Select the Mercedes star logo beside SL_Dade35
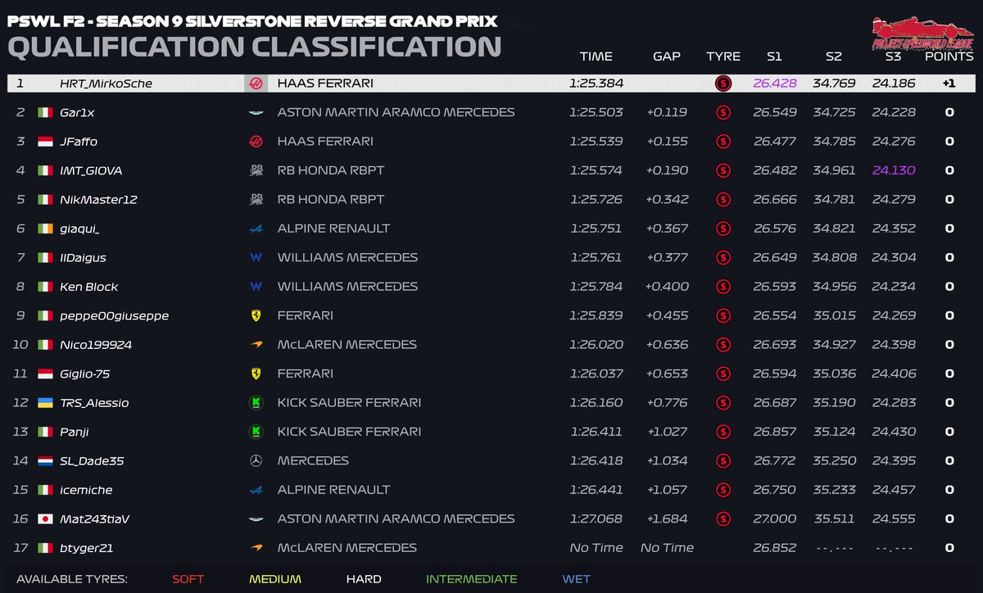Screen dimensions: 983x593 click(x=256, y=461)
